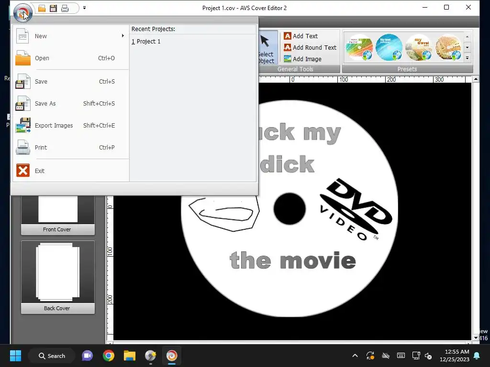
Task: Click the network display tray icon
Action: (416, 356)
